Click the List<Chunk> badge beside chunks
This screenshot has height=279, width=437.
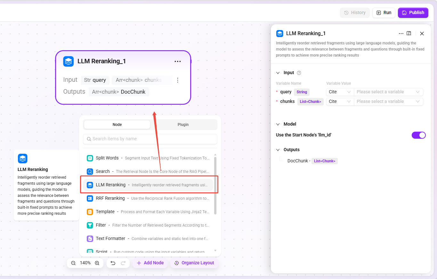311,102
